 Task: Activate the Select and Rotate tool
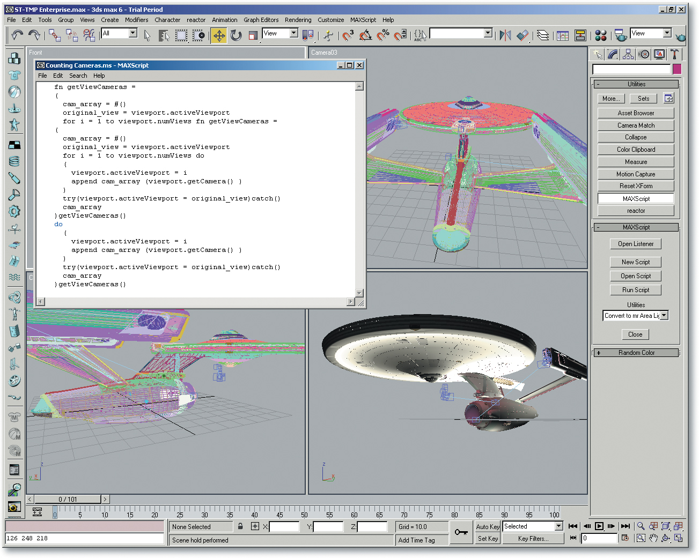pyautogui.click(x=236, y=35)
